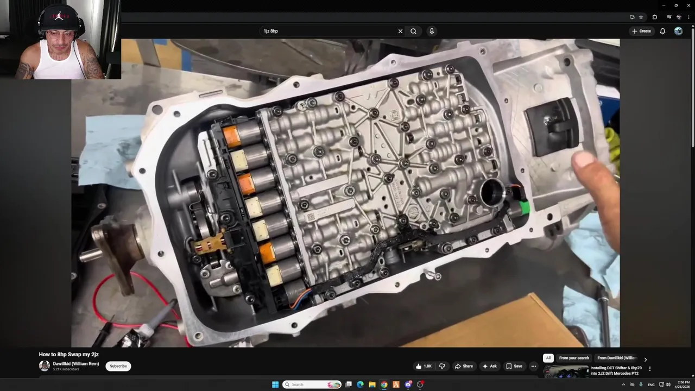Start voice search with the microphone icon
Viewport: 695px width, 391px height.
[x=432, y=31]
